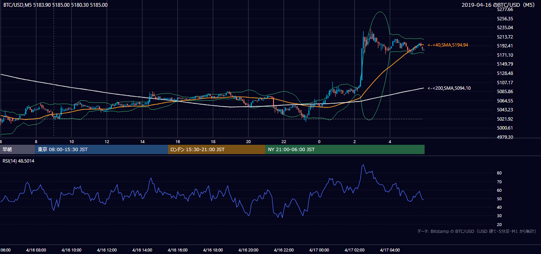Click the 4/17 02:00 time label
541x254 pixels.
coord(354,250)
